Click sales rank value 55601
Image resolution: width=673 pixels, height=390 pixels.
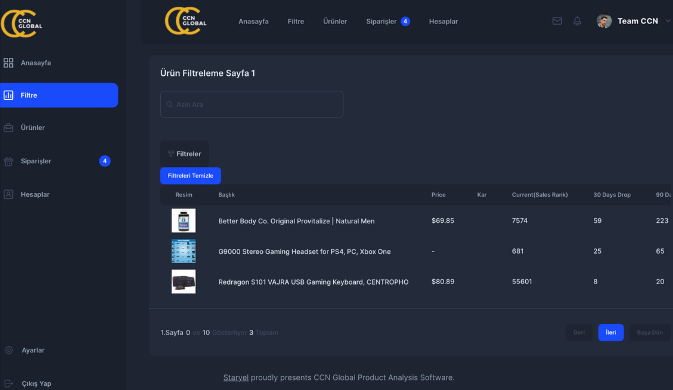click(522, 281)
